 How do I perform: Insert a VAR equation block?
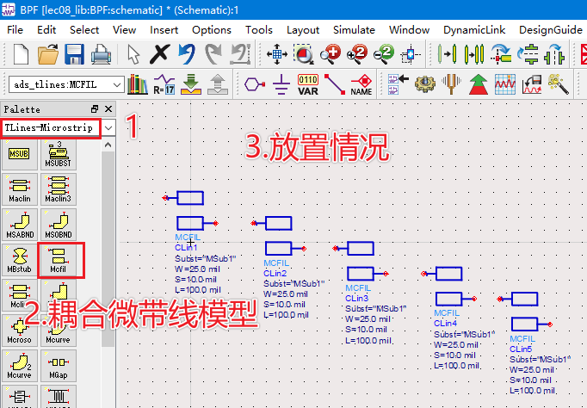(308, 84)
